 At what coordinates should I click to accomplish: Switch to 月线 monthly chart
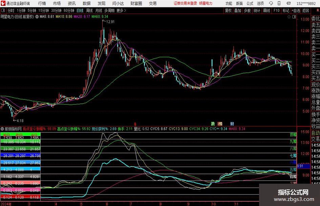[x=99, y=10]
